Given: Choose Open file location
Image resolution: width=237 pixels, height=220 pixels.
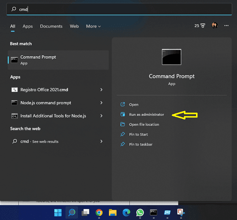Looking at the screenshot, I should 144,124.
